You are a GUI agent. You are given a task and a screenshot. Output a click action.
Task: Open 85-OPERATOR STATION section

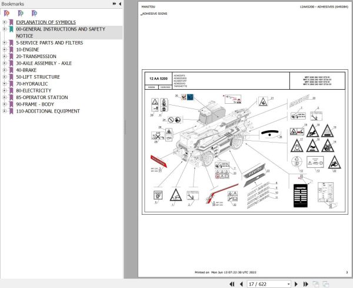click(42, 97)
